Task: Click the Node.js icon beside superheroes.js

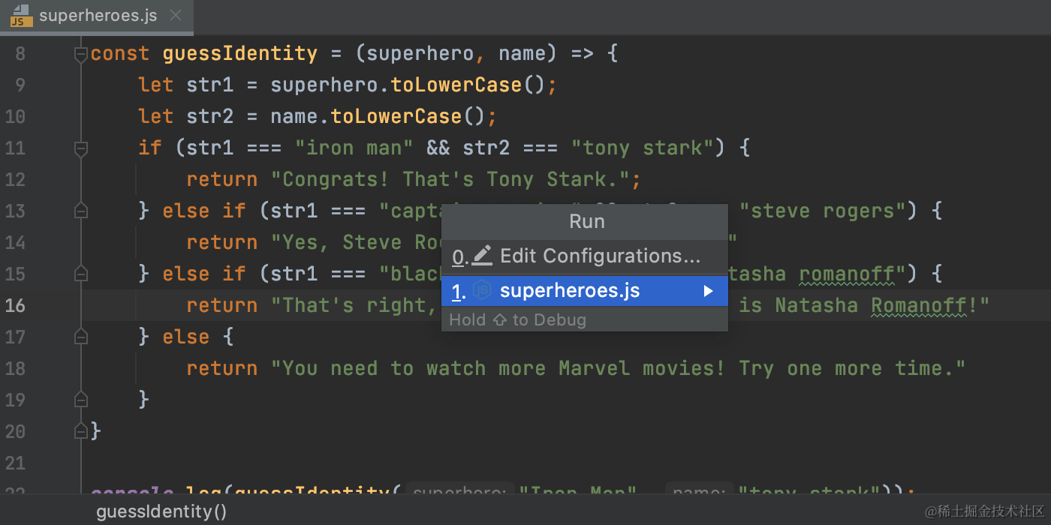Action: click(482, 291)
